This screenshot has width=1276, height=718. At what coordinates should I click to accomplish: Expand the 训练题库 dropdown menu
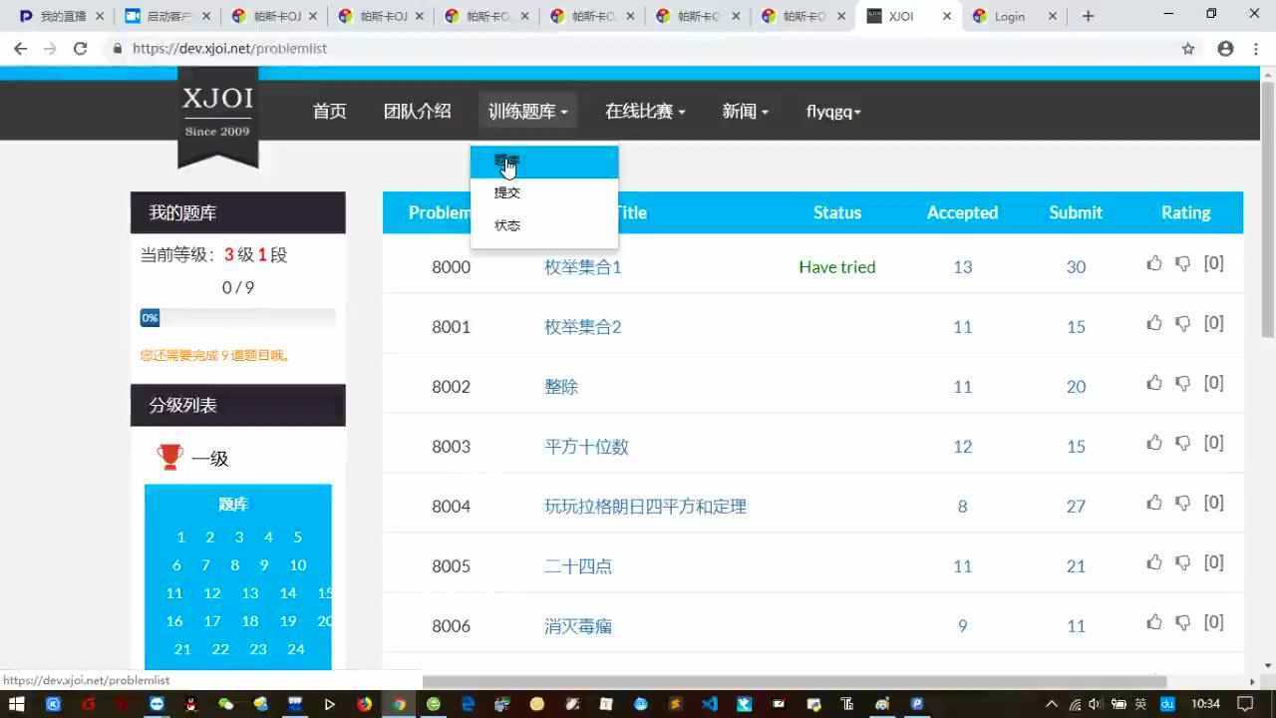tap(527, 112)
